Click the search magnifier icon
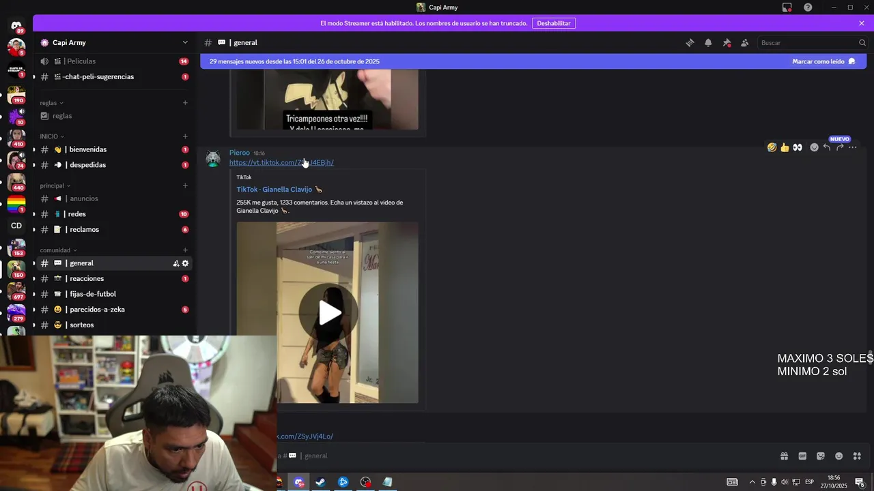Screen dimensions: 874x491 862,42
